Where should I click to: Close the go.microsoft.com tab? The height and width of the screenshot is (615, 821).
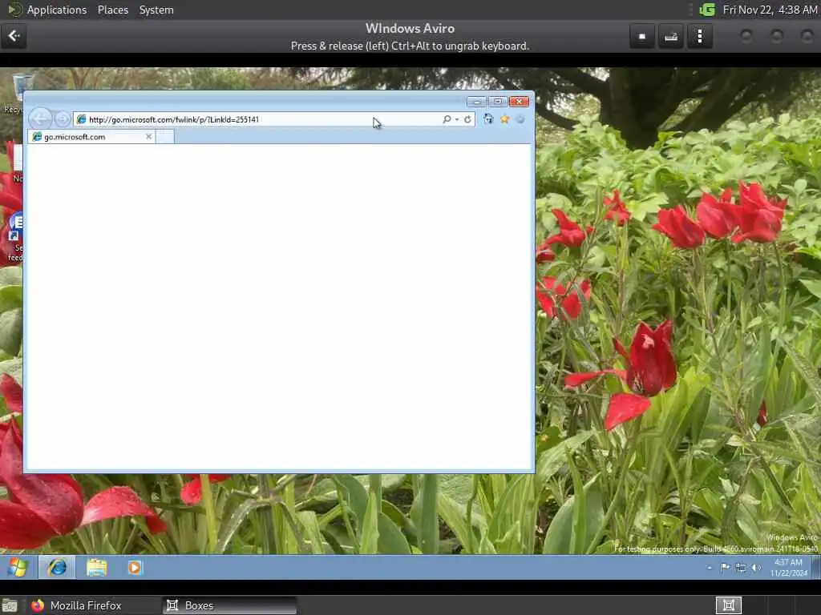(x=148, y=136)
